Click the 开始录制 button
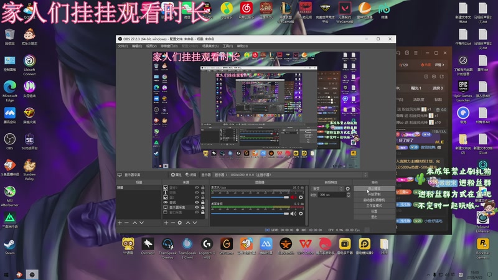This screenshot has width=498, height=280. pos(374,194)
